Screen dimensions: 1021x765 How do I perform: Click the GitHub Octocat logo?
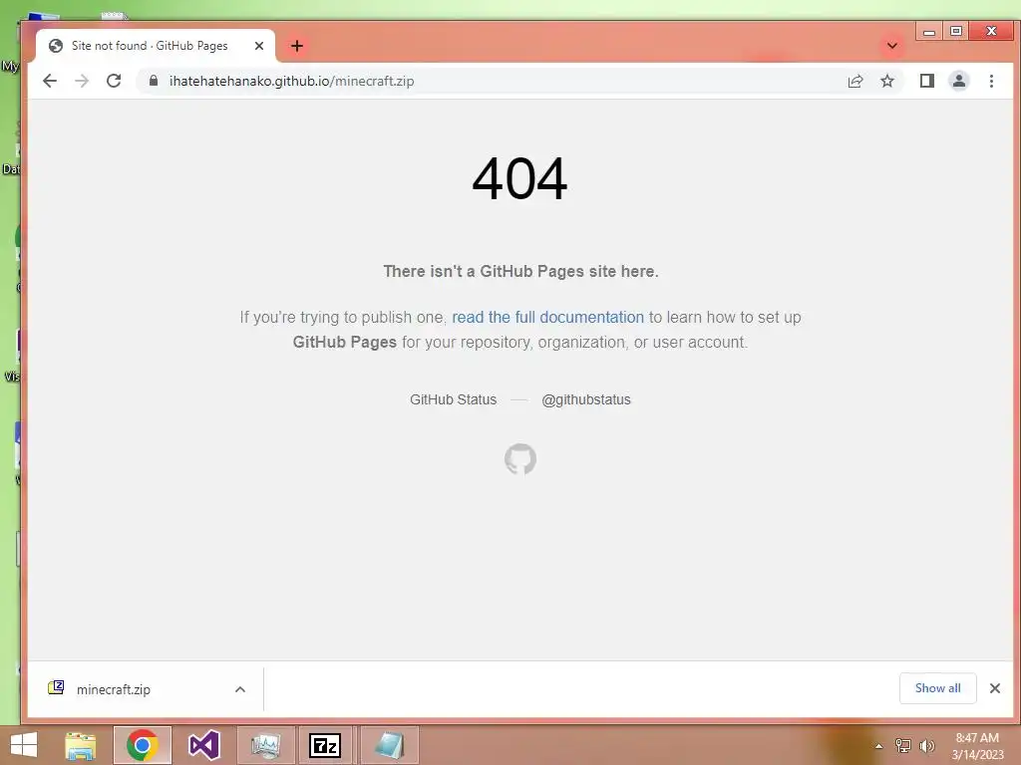[520, 459]
